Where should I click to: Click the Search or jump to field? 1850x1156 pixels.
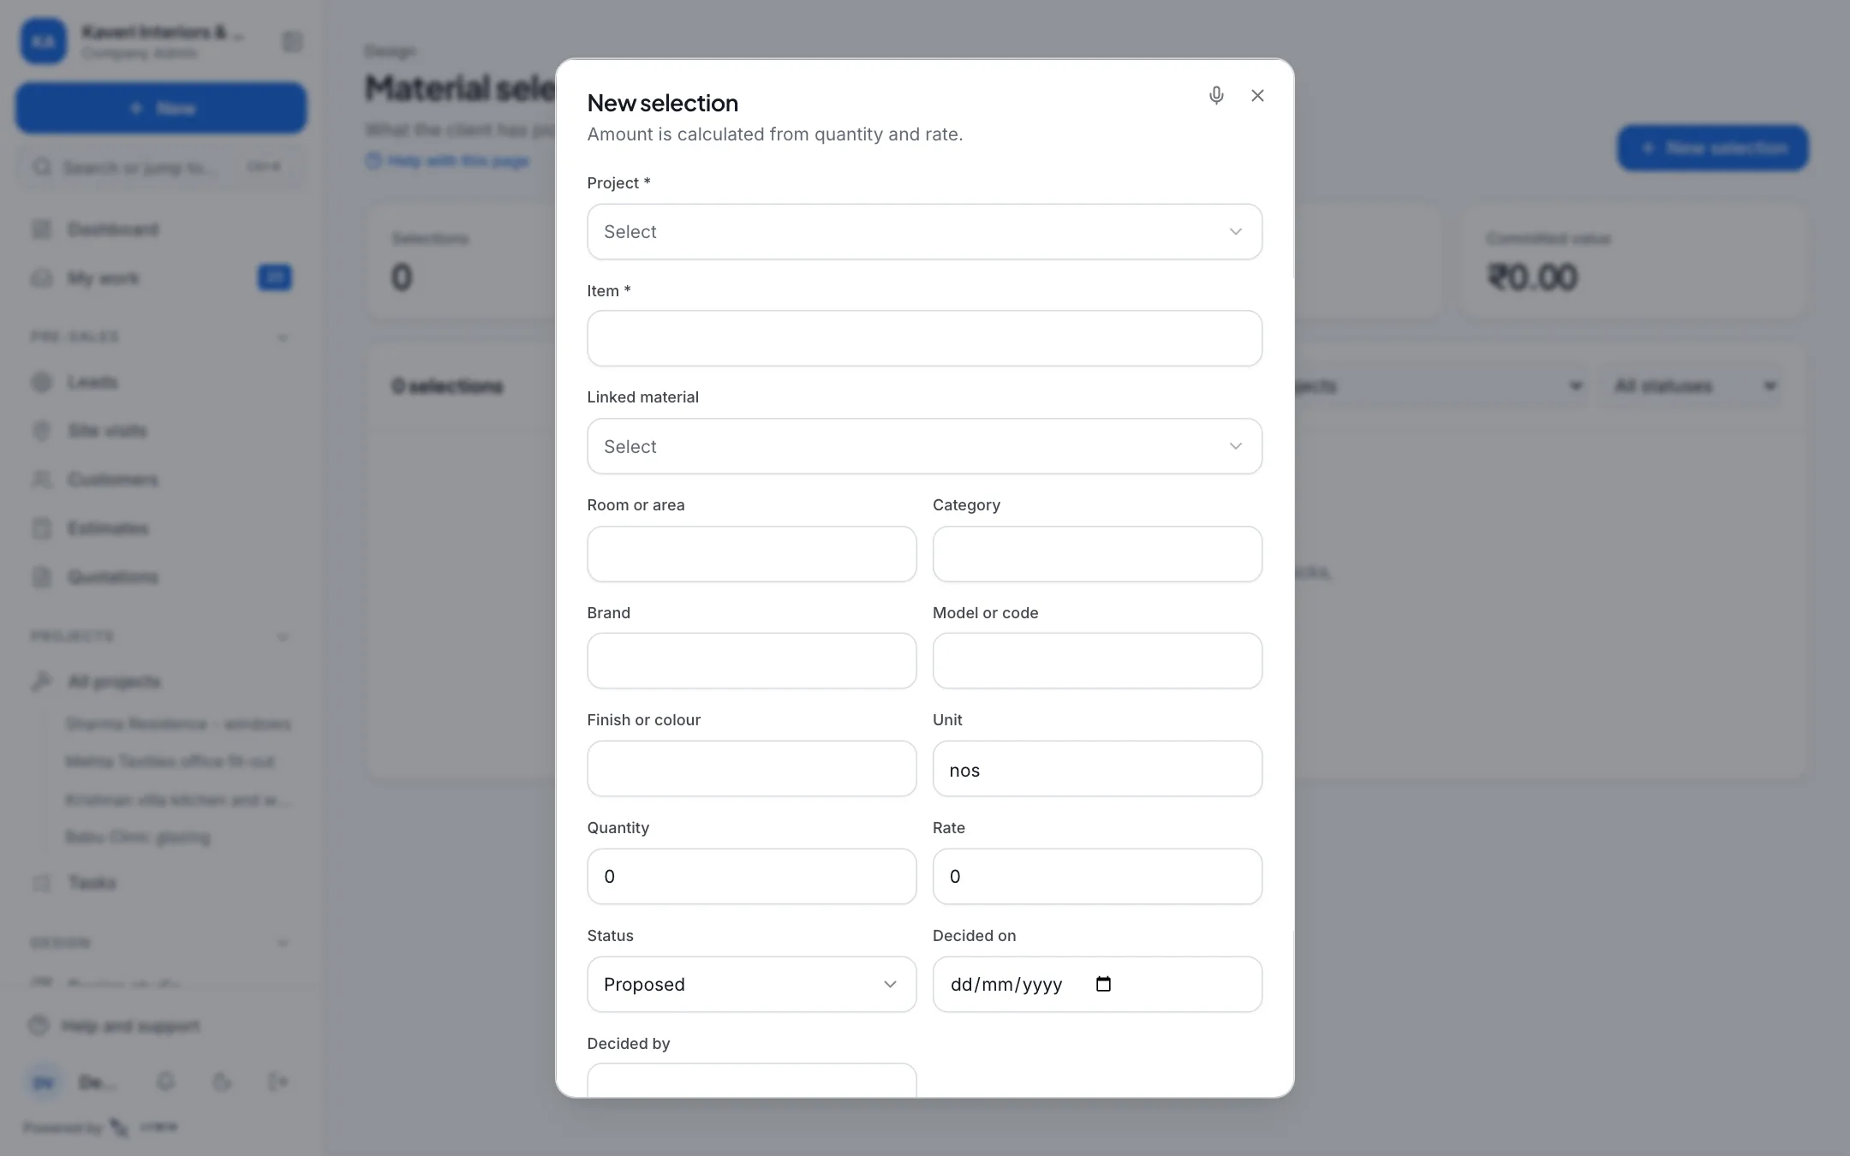(161, 167)
